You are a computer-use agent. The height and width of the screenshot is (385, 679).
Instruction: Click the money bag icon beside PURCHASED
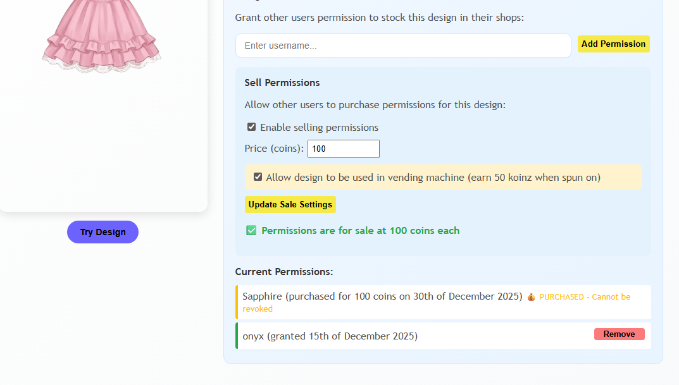point(531,297)
